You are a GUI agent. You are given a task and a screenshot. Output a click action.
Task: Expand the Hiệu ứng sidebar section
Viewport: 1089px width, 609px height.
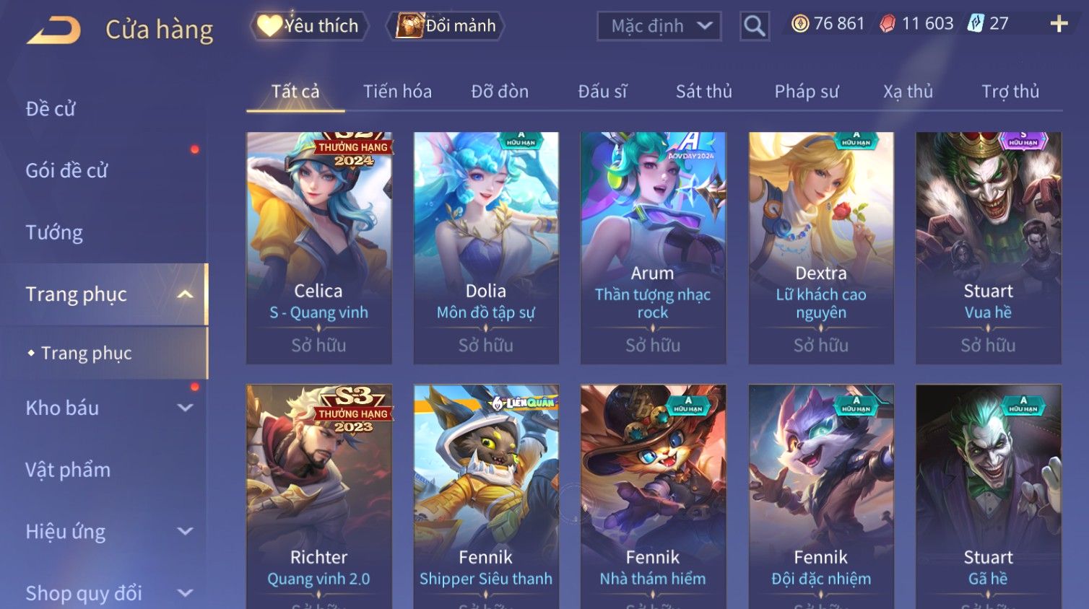pyautogui.click(x=186, y=532)
